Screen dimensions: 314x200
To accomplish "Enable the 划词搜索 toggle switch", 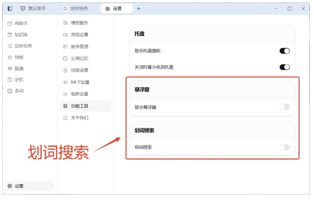I will pyautogui.click(x=284, y=147).
